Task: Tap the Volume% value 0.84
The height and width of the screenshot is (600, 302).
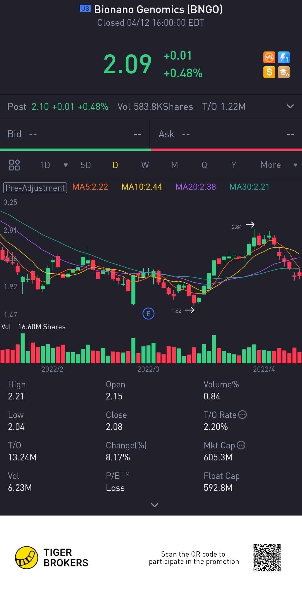Action: coord(212,396)
